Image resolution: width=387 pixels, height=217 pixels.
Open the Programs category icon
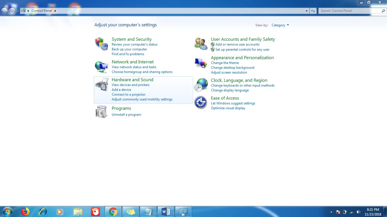(x=101, y=111)
